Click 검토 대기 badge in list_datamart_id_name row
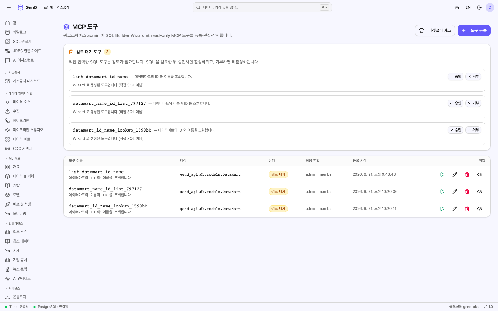Image resolution: width=498 pixels, height=311 pixels. [x=278, y=174]
